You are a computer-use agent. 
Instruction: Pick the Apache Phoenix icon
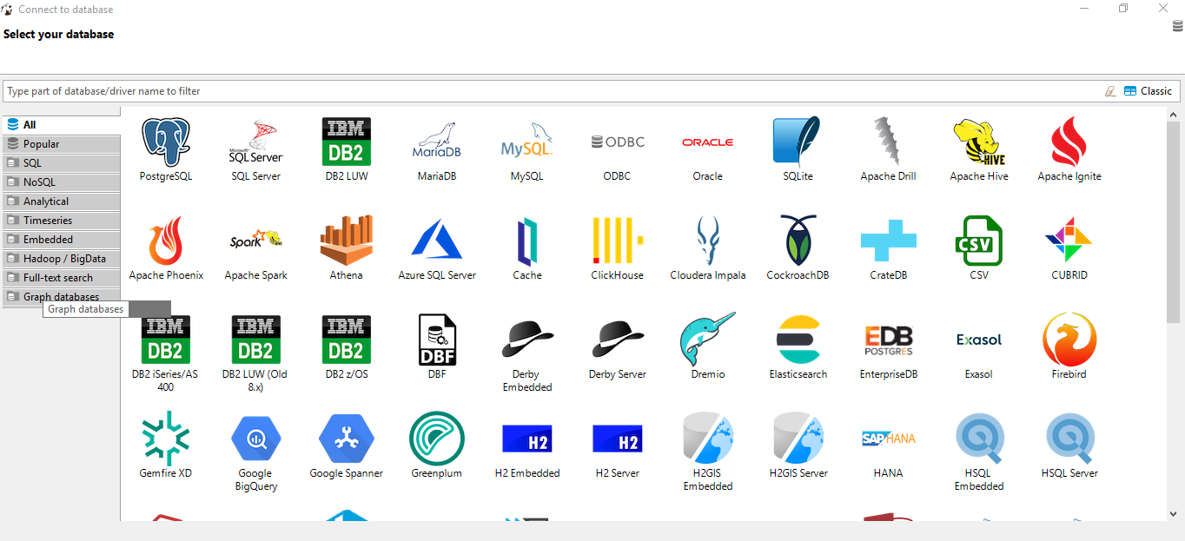point(166,241)
